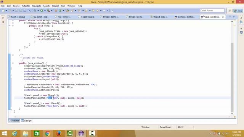Click the Run Last Tool icon
244x137 pixels.
[48, 11]
